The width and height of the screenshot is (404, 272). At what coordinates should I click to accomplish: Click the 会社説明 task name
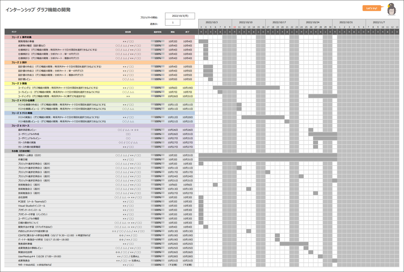coord(23,197)
